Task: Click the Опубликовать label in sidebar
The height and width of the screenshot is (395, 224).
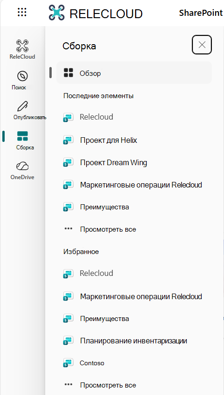Action: [30, 117]
